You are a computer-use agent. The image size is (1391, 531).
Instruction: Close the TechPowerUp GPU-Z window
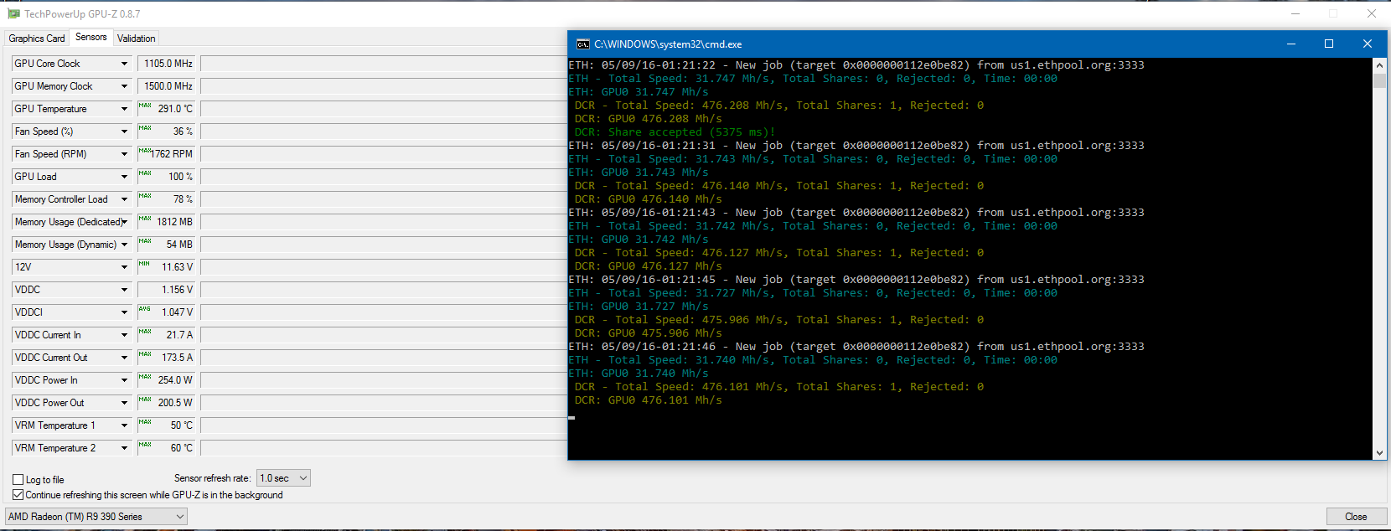pos(1372,13)
